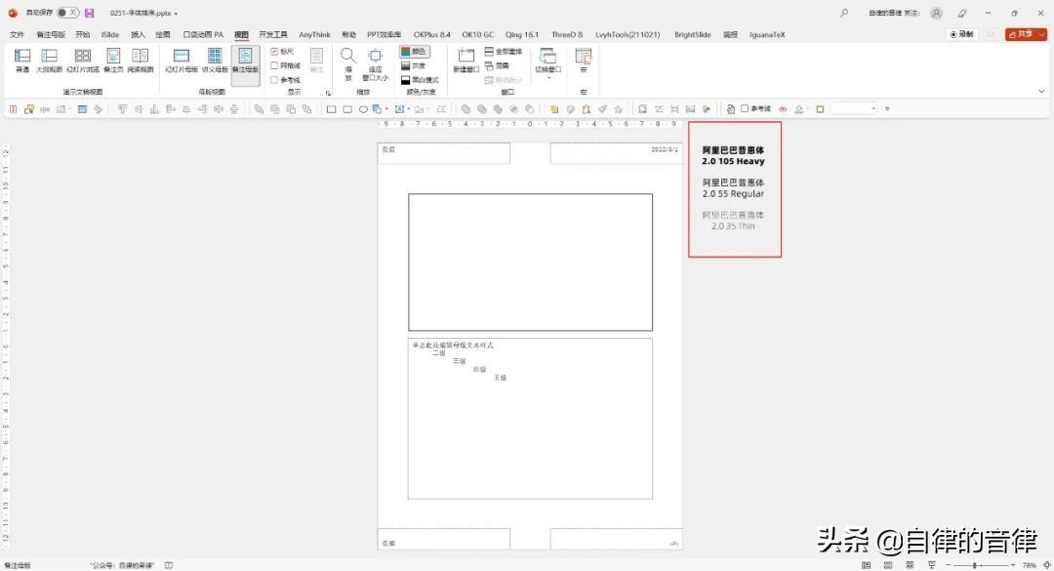1054x571 pixels.
Task: Switch to Slide Master view
Action: pos(181,59)
